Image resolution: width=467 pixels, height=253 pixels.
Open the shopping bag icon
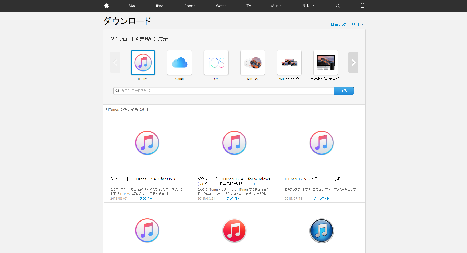[x=362, y=6]
